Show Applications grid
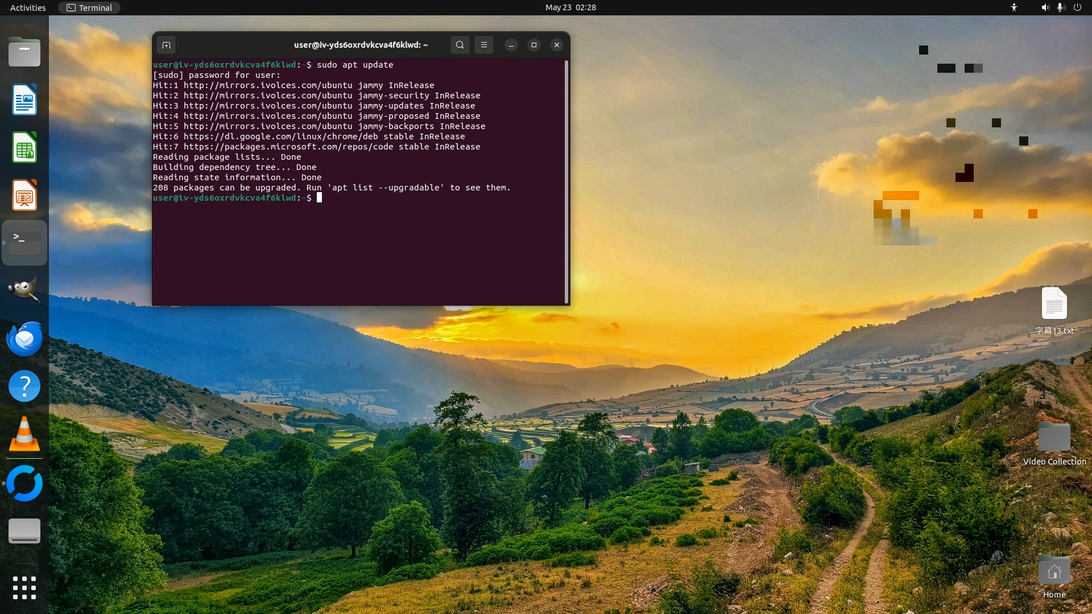1092x614 pixels. tap(24, 587)
